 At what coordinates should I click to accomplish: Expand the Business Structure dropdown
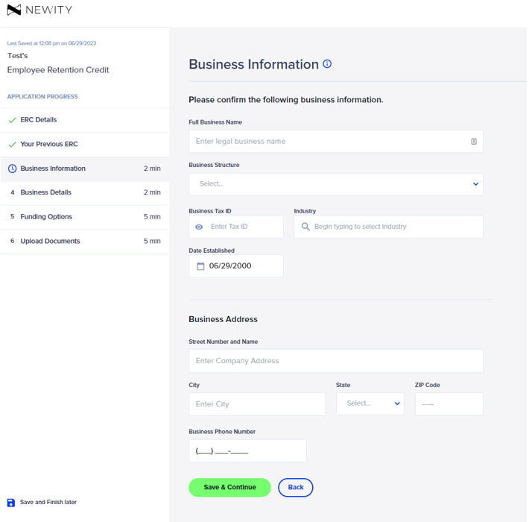point(336,184)
